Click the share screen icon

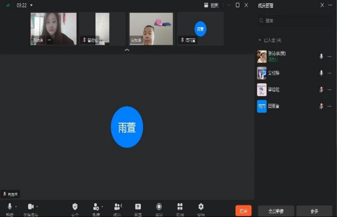(x=138, y=207)
